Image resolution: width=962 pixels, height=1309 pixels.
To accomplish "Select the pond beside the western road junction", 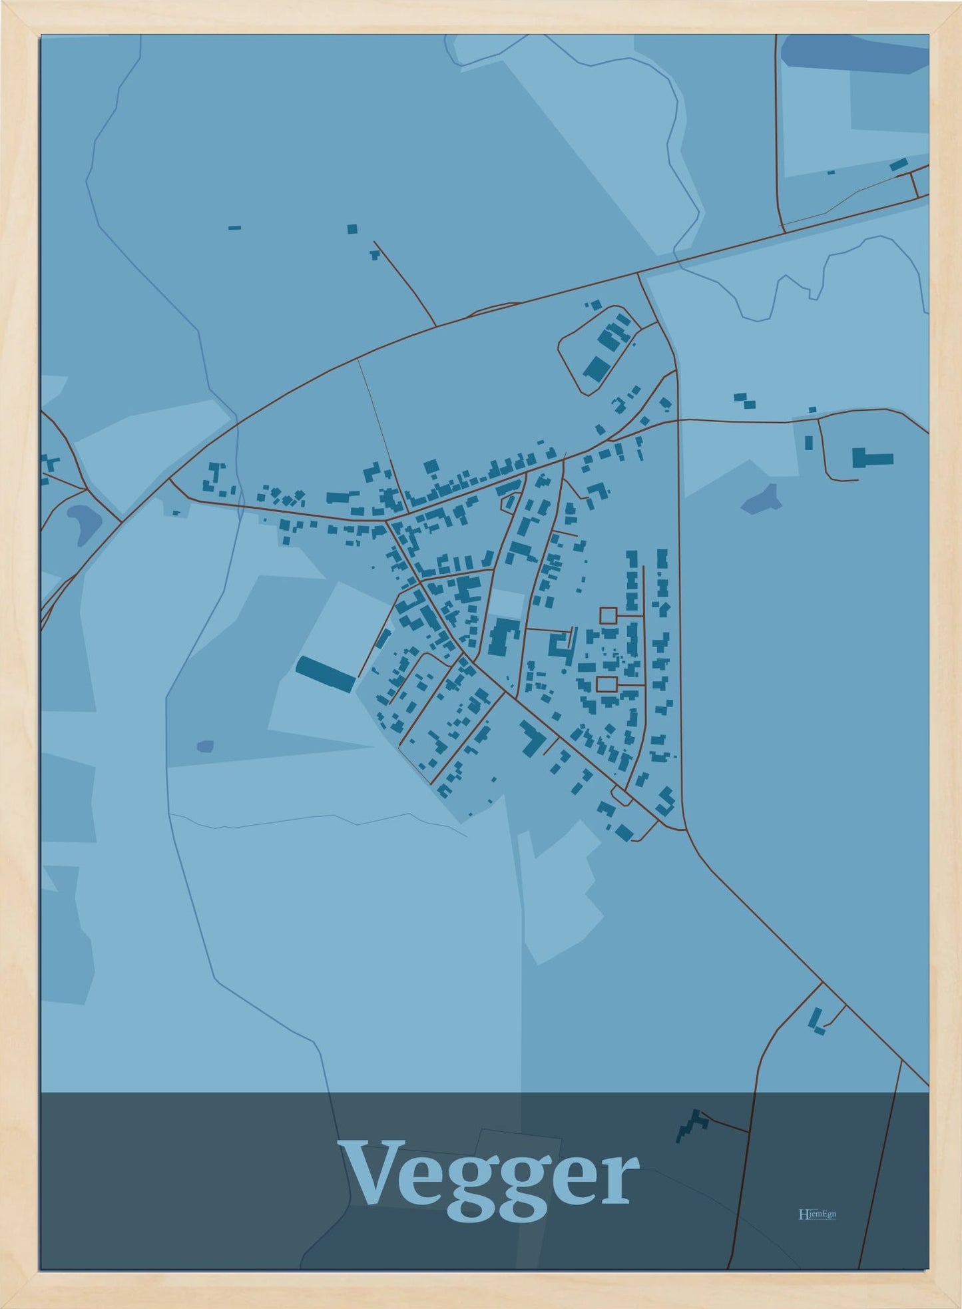I will [x=82, y=522].
